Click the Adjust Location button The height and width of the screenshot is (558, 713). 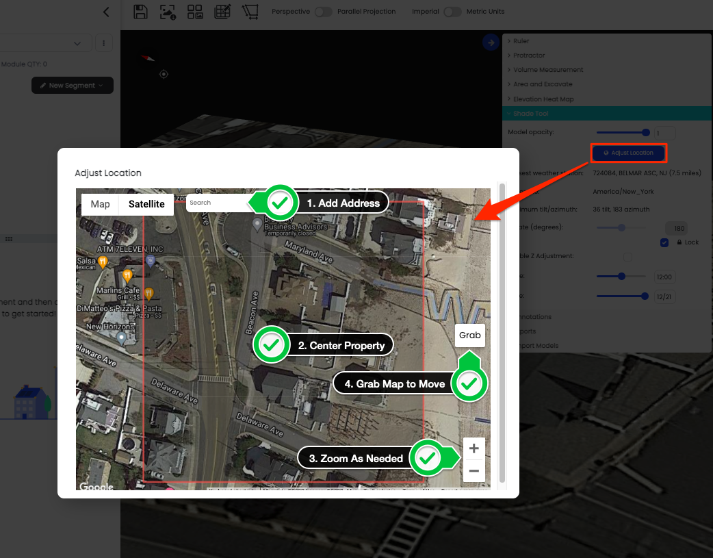(628, 153)
